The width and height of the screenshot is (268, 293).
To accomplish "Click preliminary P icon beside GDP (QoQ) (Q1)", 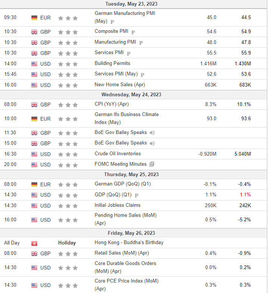I will [137, 196].
